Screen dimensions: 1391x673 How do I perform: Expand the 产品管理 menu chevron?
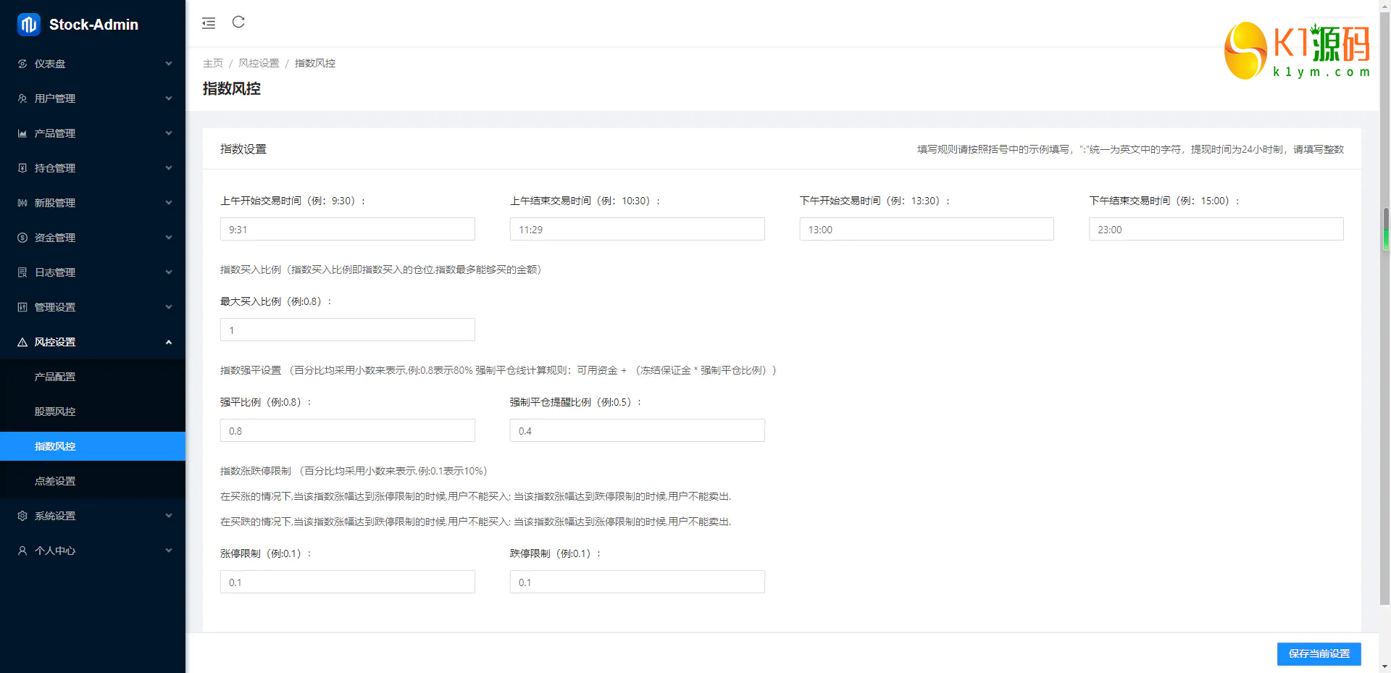coord(169,133)
